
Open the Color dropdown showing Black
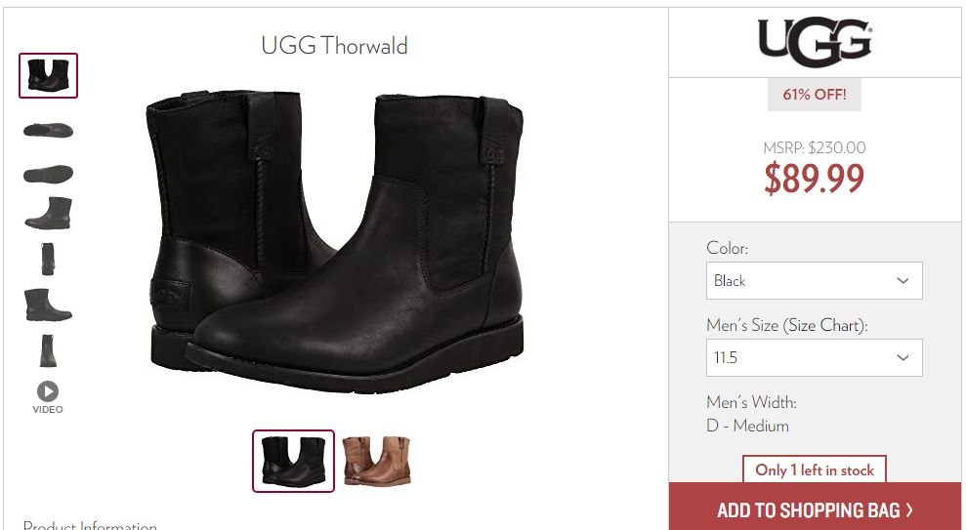814,281
